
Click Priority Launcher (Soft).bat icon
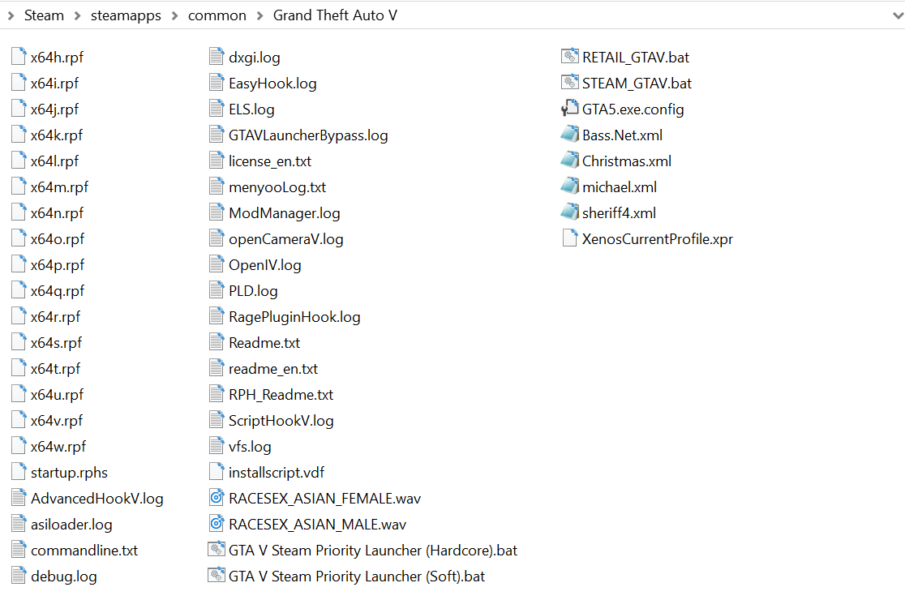tap(217, 576)
